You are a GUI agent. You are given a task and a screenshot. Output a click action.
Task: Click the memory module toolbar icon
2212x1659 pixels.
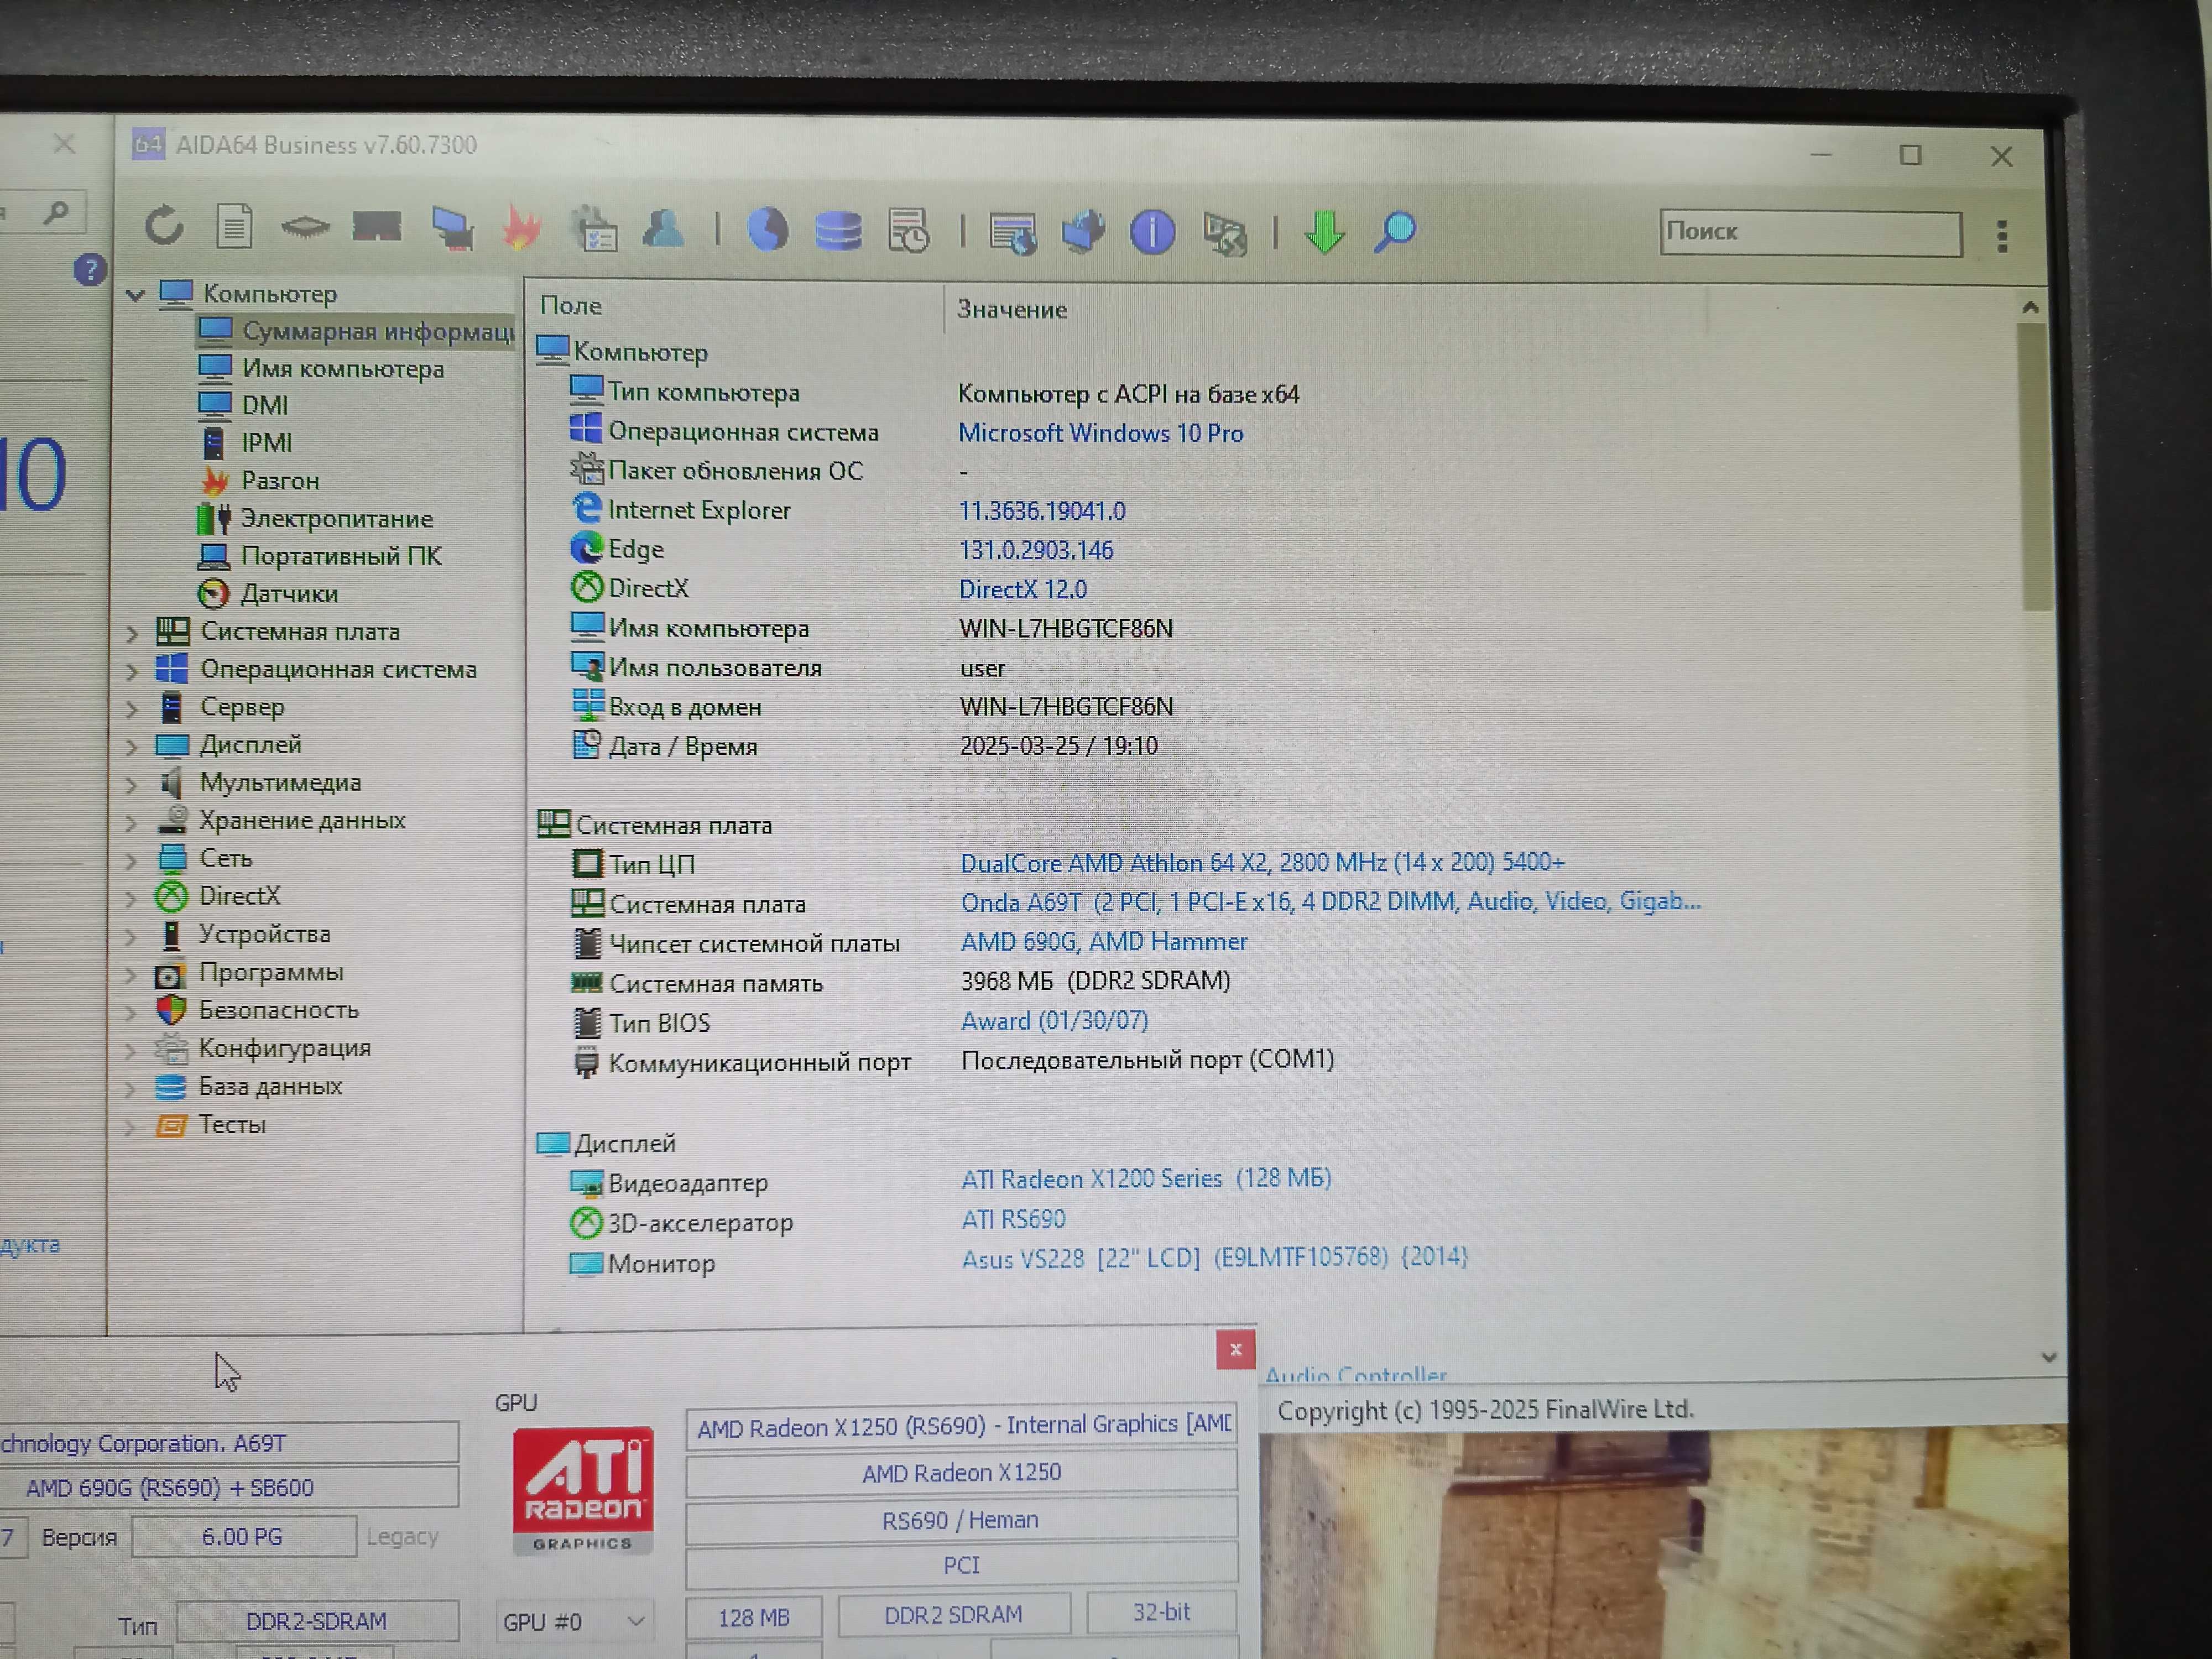click(x=377, y=228)
